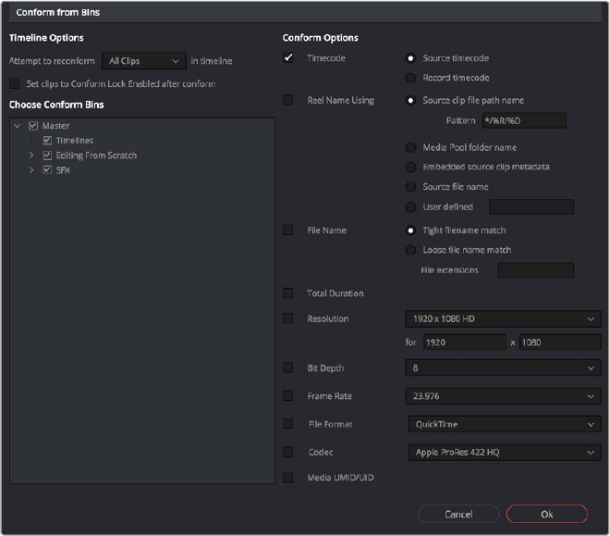Select Record timecode radio button
This screenshot has height=536, width=610.
point(410,78)
